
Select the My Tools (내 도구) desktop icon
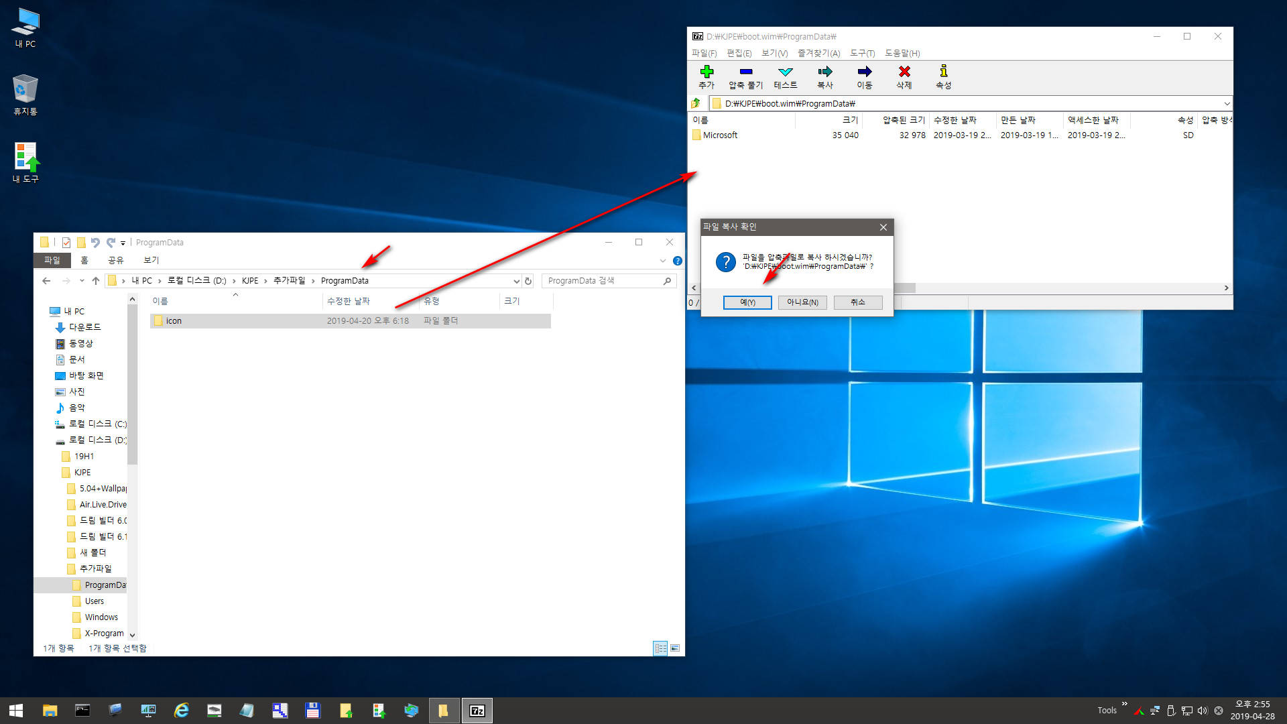coord(25,163)
